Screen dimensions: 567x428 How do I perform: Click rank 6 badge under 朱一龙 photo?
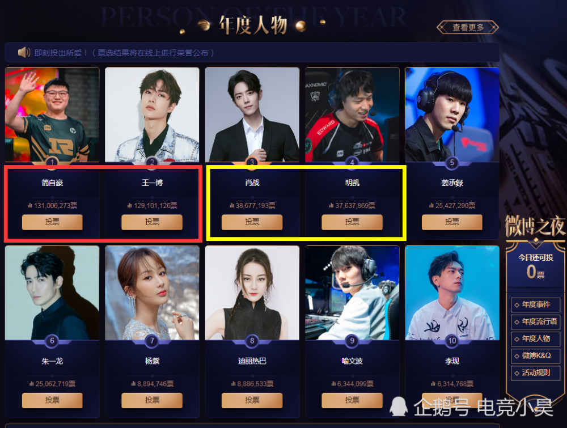point(52,341)
